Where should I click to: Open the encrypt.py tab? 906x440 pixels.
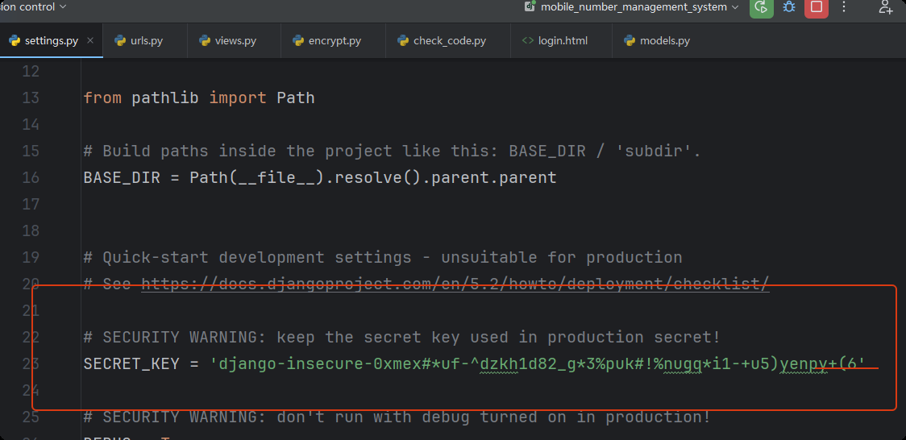click(x=327, y=40)
